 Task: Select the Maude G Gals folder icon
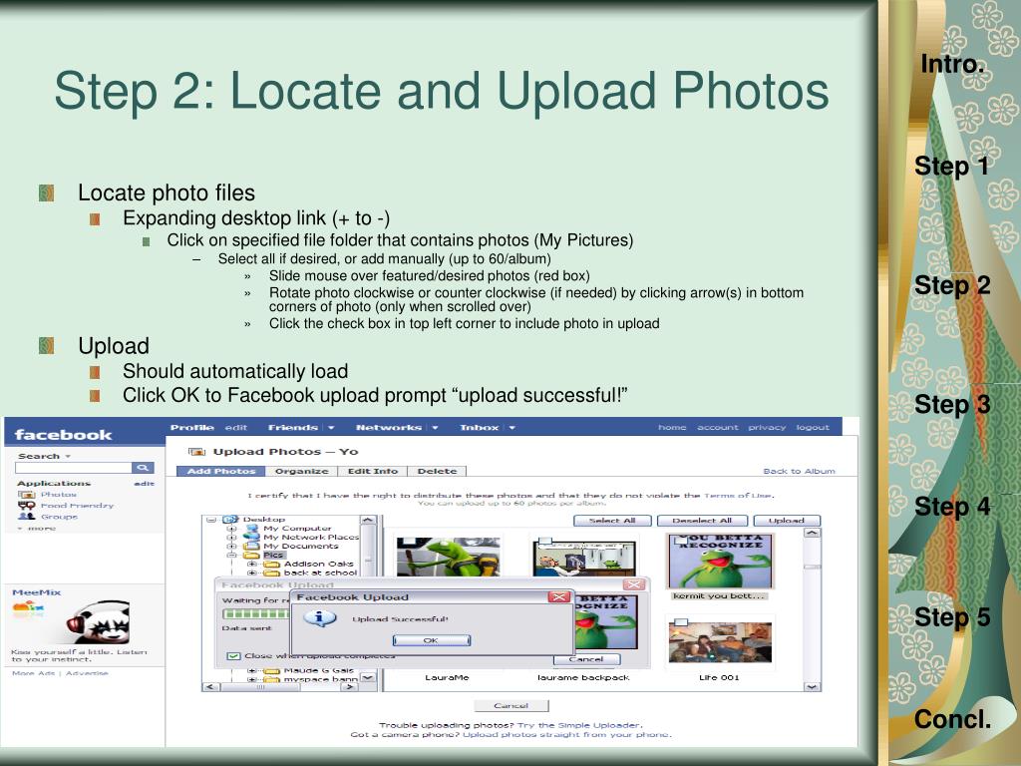(272, 670)
